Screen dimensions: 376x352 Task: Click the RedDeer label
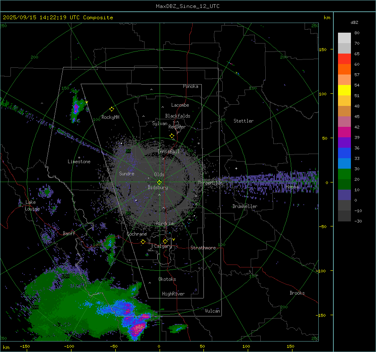(x=177, y=127)
